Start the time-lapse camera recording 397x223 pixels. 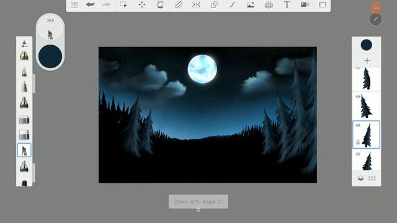click(305, 4)
